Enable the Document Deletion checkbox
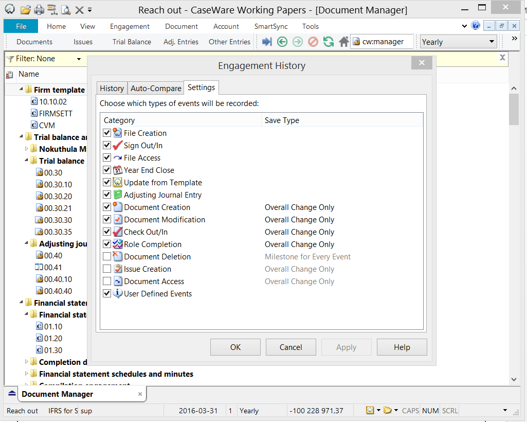Screen dimensions: 527x422 click(x=107, y=257)
